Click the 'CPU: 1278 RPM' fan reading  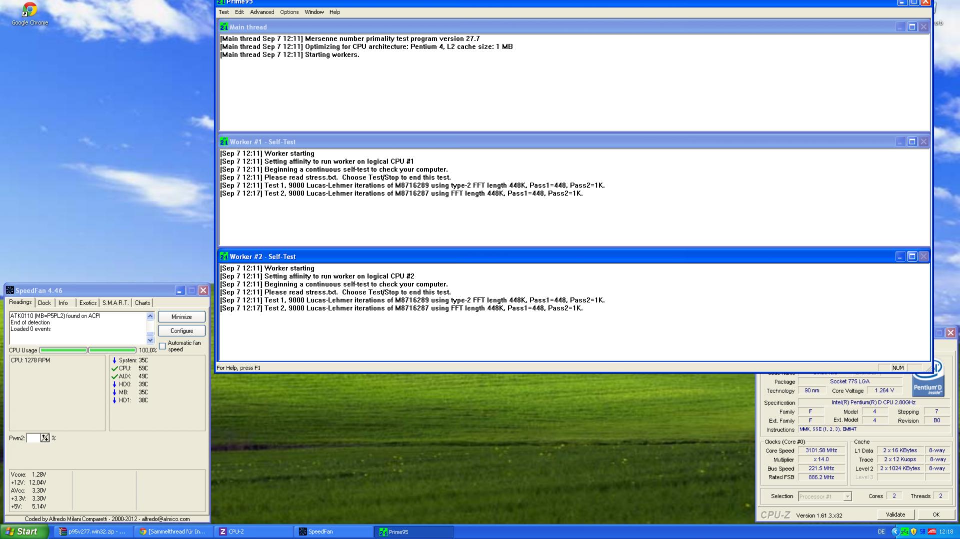pyautogui.click(x=31, y=360)
